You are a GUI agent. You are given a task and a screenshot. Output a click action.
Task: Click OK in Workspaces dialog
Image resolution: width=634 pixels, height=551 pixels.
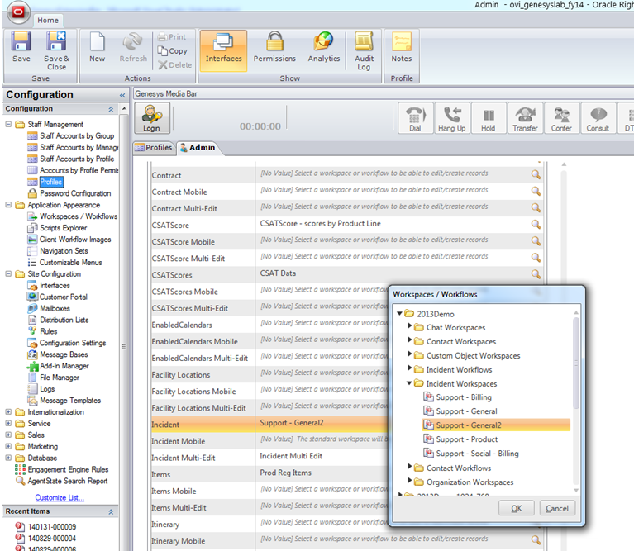point(516,508)
